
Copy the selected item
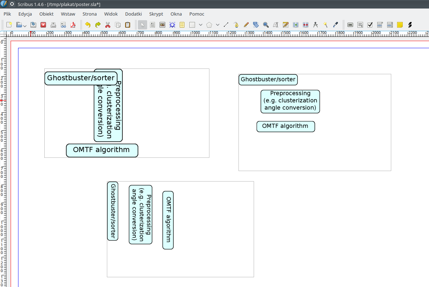(x=118, y=25)
